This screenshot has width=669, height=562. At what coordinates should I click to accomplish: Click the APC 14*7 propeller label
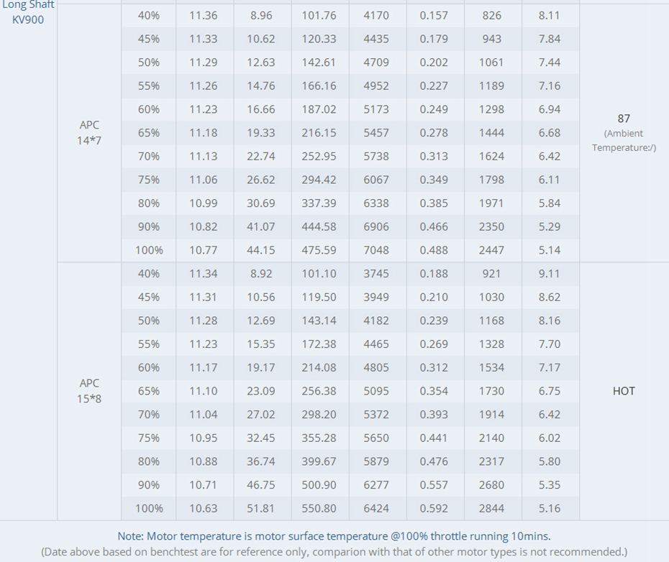89,132
